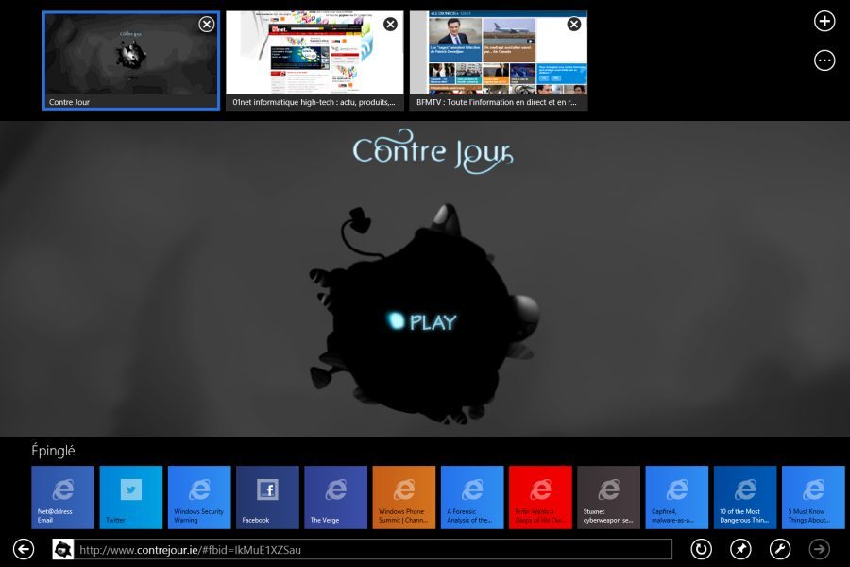Refresh the current page
850x567 pixels.
[701, 549]
